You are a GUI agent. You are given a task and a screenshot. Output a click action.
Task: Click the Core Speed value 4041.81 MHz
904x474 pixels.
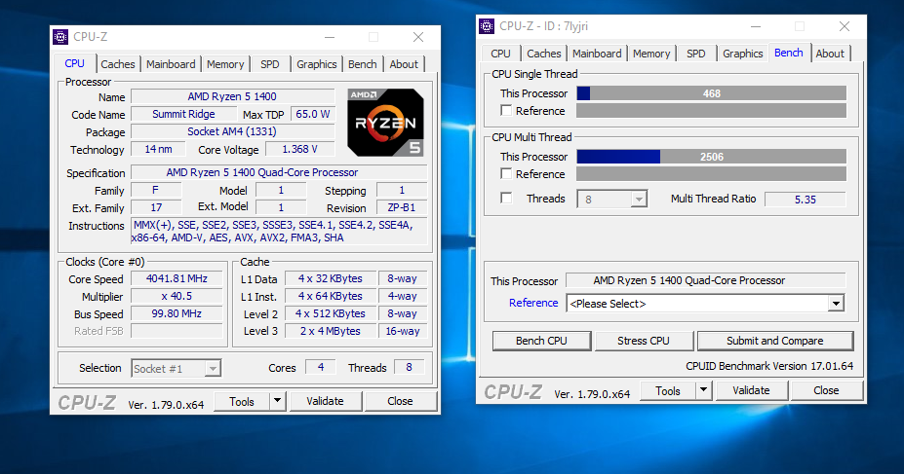tap(177, 278)
